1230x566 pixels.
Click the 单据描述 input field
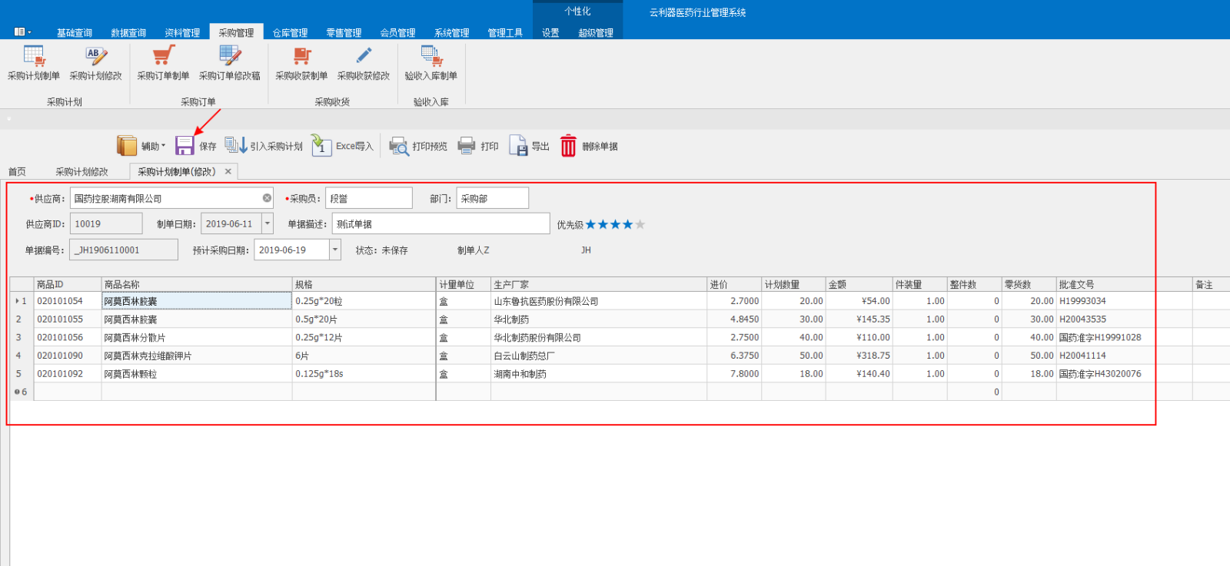pos(440,223)
